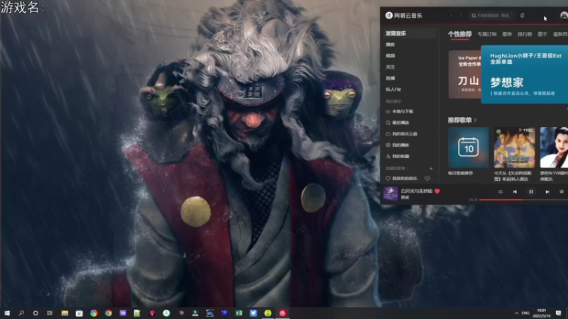Open File Explorer from the taskbar
The width and height of the screenshot is (568, 319).
point(65,313)
